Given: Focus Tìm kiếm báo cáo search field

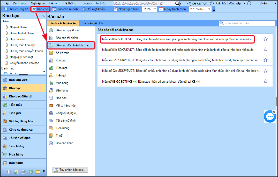Looking at the screenshot, I should pos(249,23).
